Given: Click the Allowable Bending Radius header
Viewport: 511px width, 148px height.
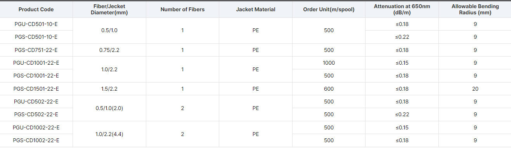Looking at the screenshot, I should (475, 9).
